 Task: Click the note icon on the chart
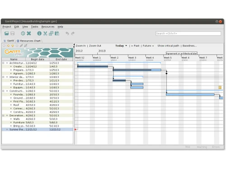pyautogui.click(x=220, y=87)
